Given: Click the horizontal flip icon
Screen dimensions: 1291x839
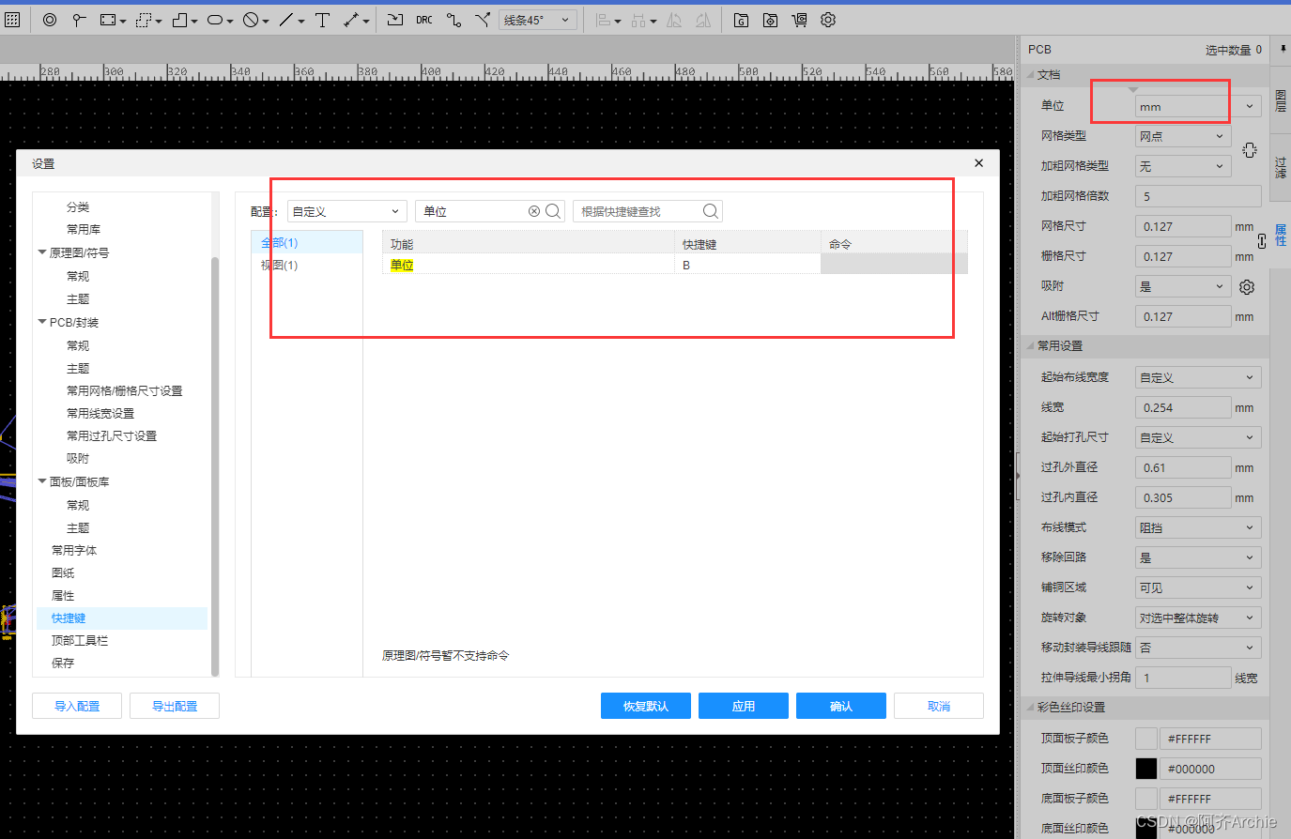Looking at the screenshot, I should tap(674, 20).
